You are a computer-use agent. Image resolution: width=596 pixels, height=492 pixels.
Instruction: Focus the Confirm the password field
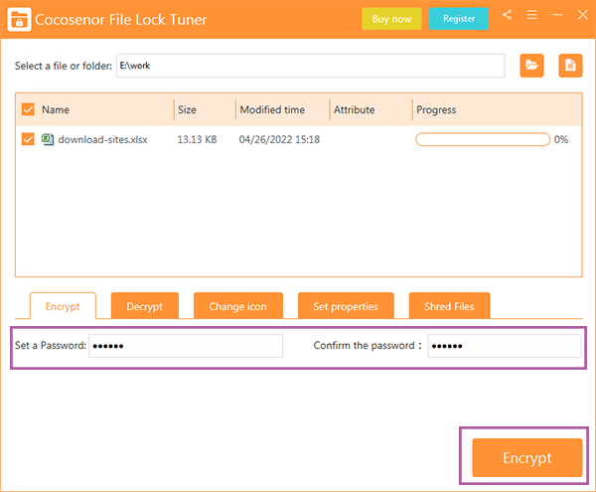[x=505, y=346]
